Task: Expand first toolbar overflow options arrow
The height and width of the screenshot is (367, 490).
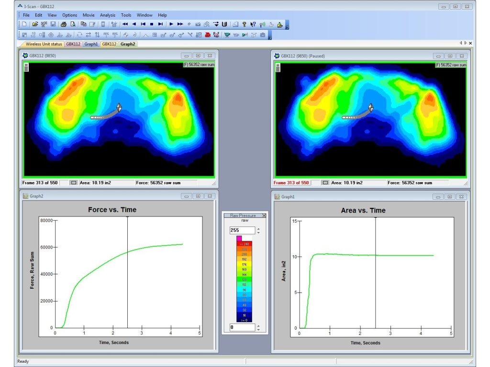Action: coord(287,27)
